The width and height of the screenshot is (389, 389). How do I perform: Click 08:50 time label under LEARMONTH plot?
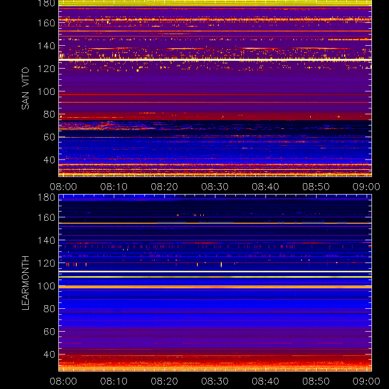coord(316,381)
